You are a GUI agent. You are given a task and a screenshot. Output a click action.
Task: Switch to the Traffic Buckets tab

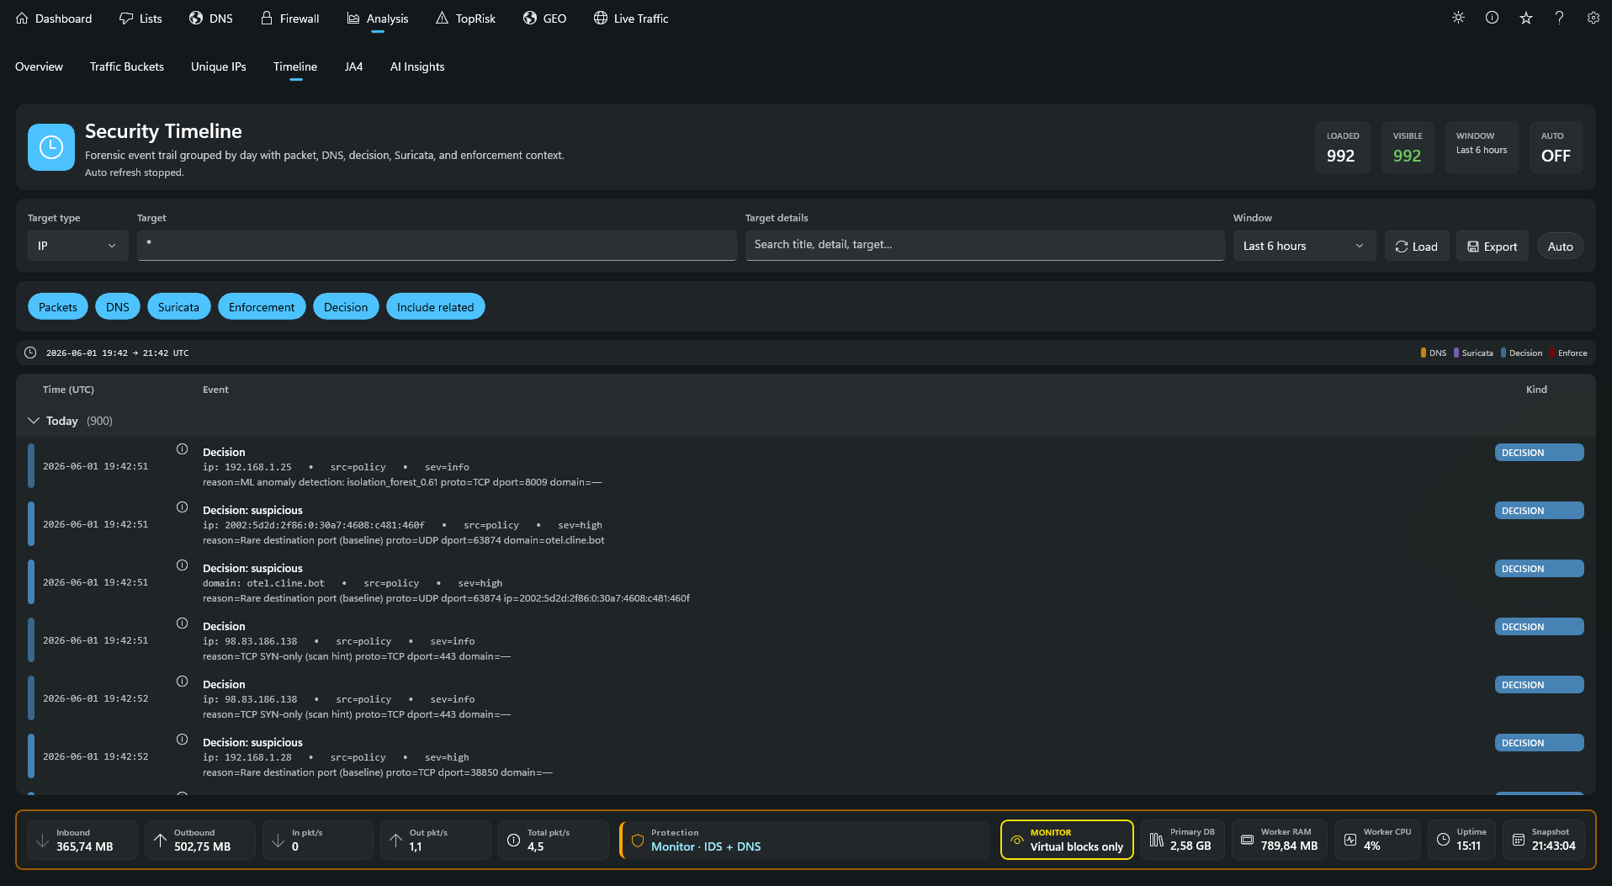(x=127, y=66)
